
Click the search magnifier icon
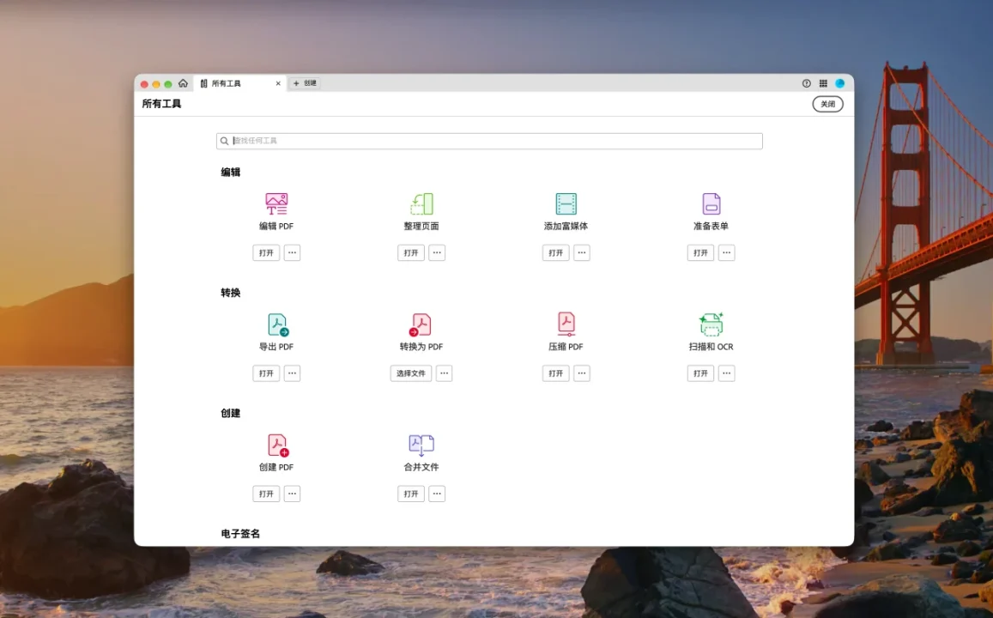[224, 142]
